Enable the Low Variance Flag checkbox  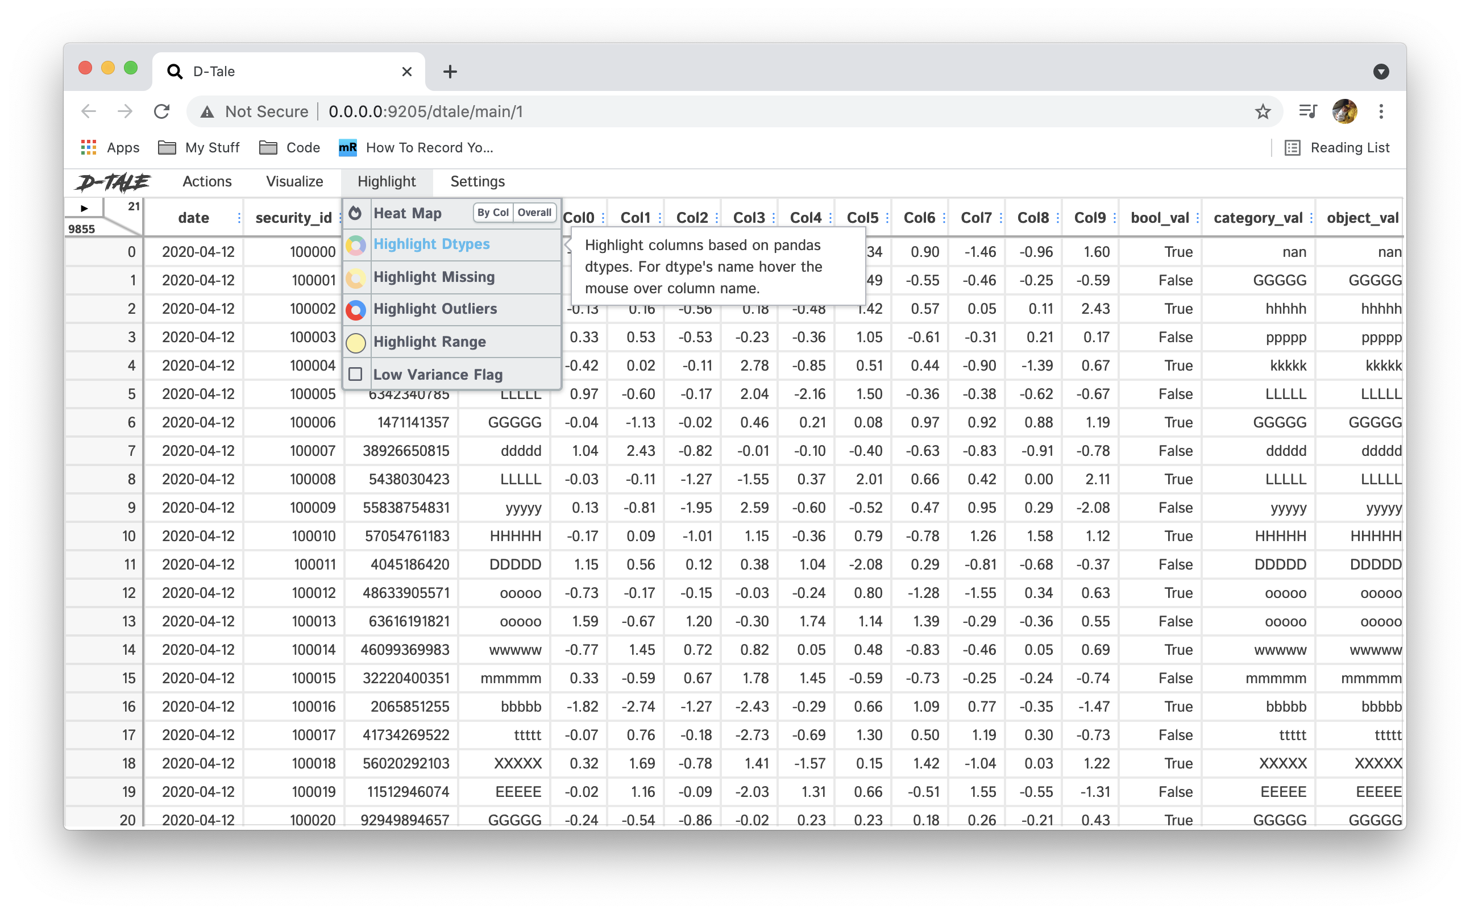pos(355,375)
